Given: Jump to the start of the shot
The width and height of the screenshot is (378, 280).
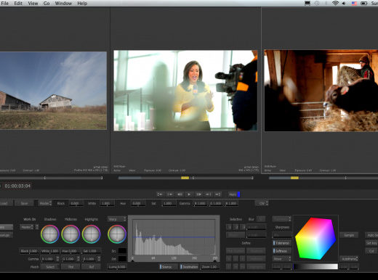Looking at the screenshot, I should tap(160, 194).
